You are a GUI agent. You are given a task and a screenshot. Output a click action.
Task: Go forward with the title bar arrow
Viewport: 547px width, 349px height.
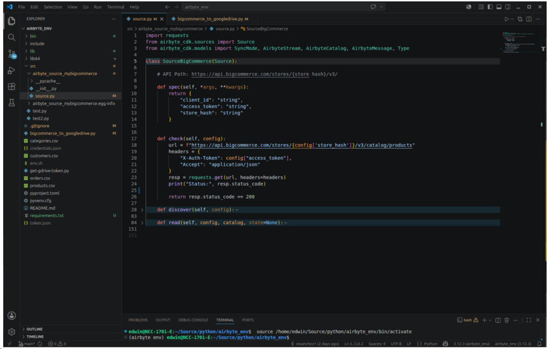[x=176, y=7]
